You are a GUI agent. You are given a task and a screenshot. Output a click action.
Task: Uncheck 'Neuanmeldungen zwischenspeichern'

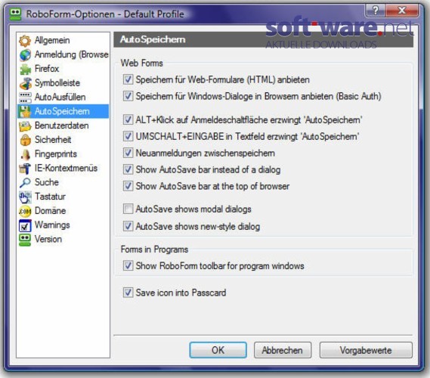128,153
